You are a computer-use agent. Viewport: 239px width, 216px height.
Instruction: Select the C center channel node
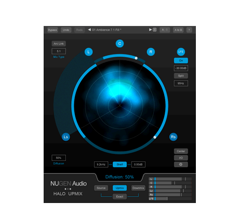click(x=119, y=44)
